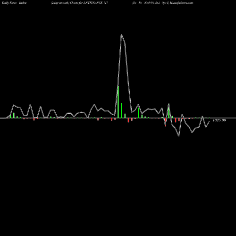Click the tallest green histogram bar
This screenshot has height=236, width=236.
click(x=118, y=102)
